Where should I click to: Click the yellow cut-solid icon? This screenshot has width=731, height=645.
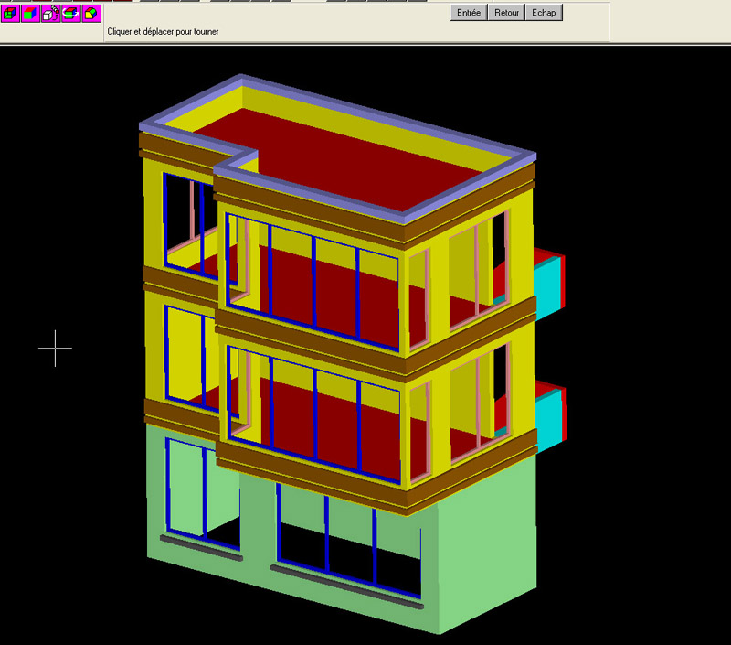click(x=91, y=14)
